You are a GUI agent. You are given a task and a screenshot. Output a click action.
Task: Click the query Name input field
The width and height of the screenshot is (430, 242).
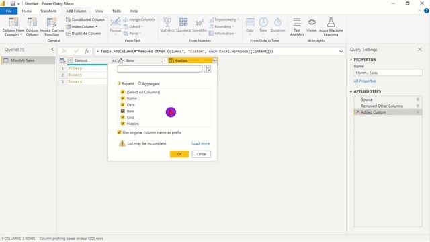(388, 73)
